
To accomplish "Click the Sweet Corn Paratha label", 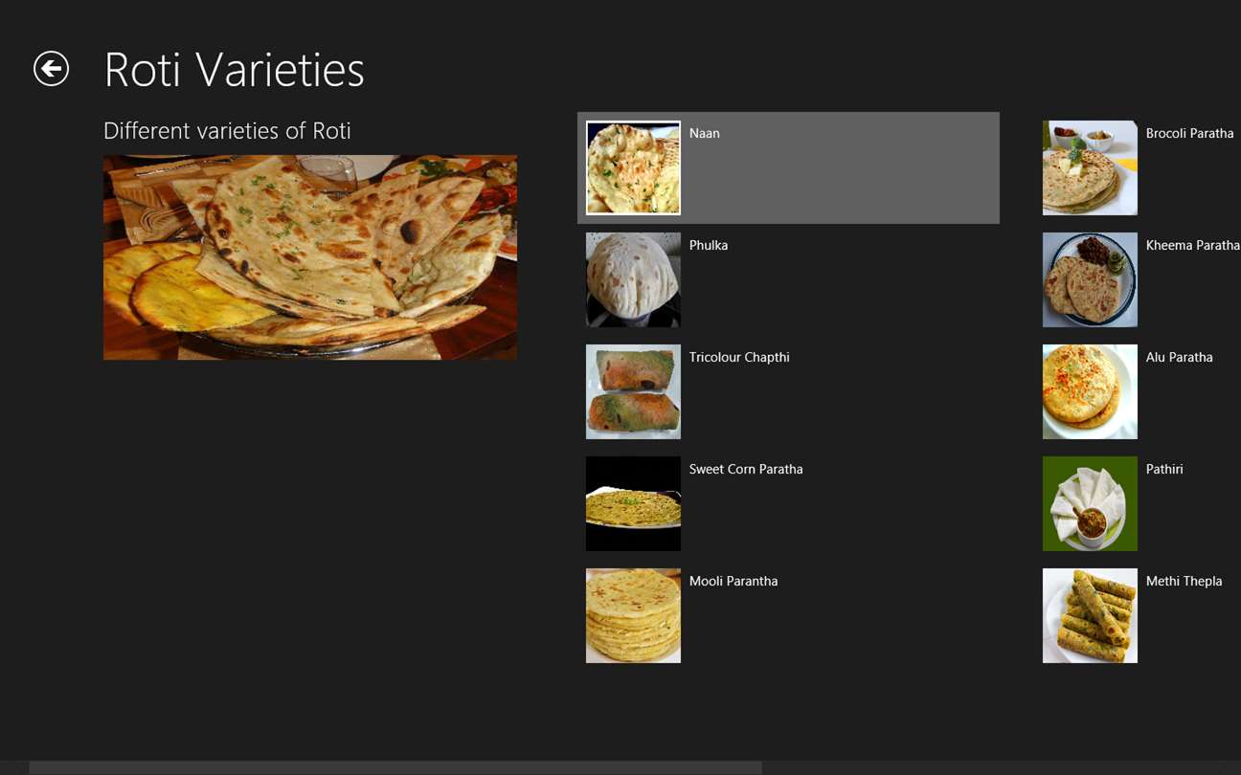I will 746,469.
